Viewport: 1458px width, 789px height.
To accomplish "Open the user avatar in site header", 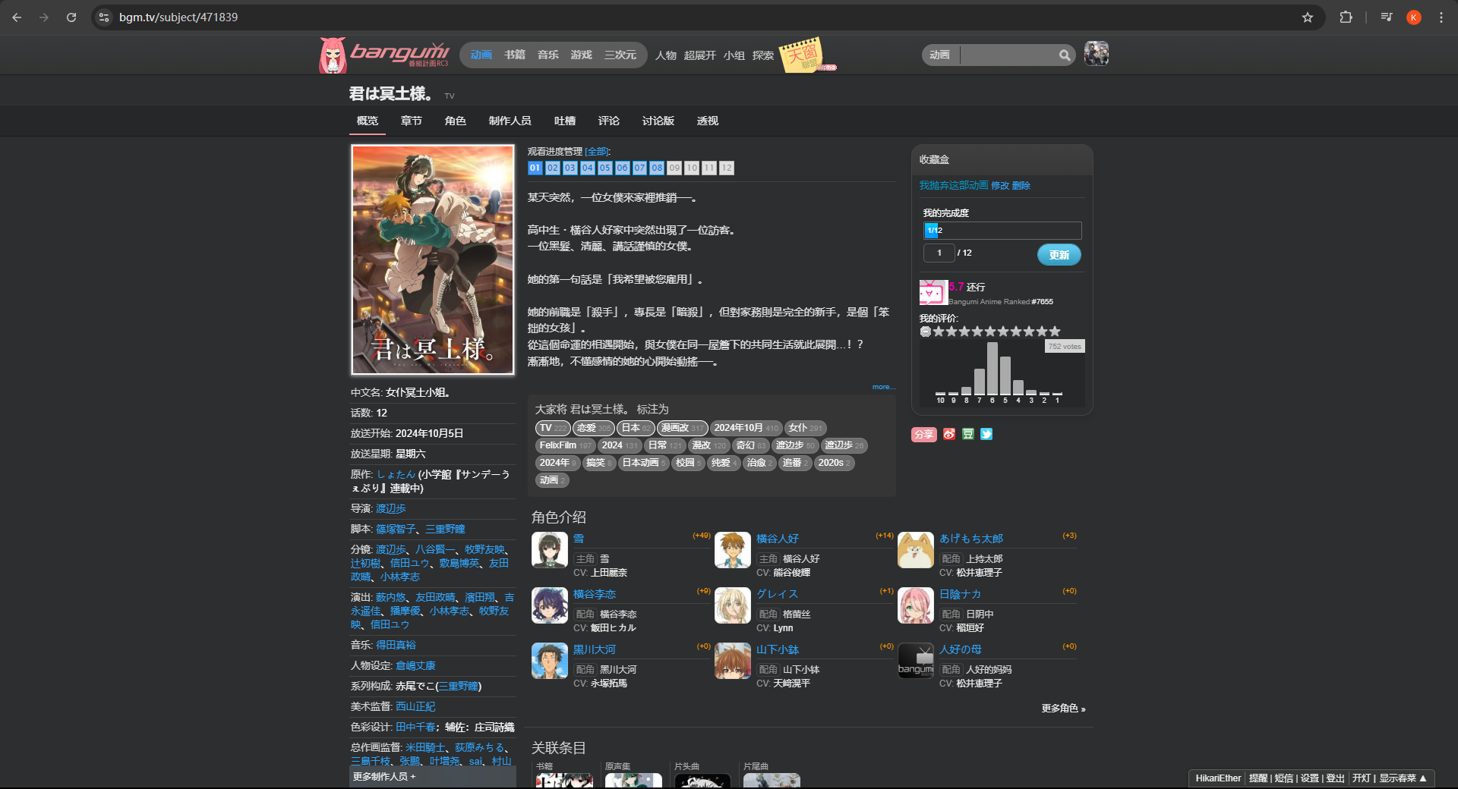I will pyautogui.click(x=1097, y=54).
